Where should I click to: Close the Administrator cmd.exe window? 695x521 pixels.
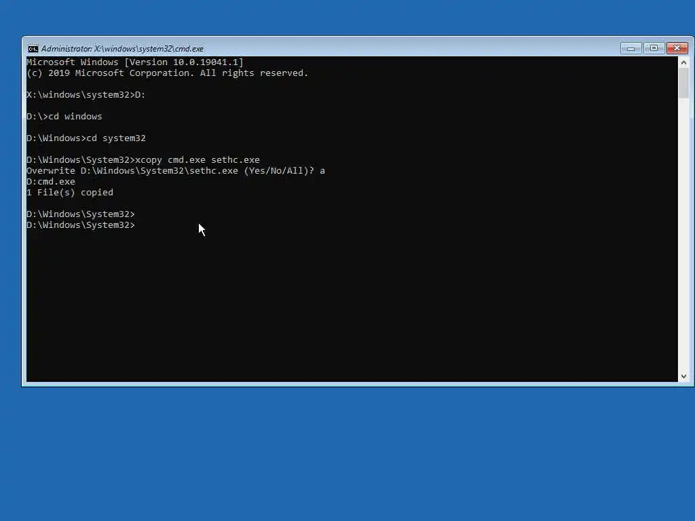click(x=677, y=48)
